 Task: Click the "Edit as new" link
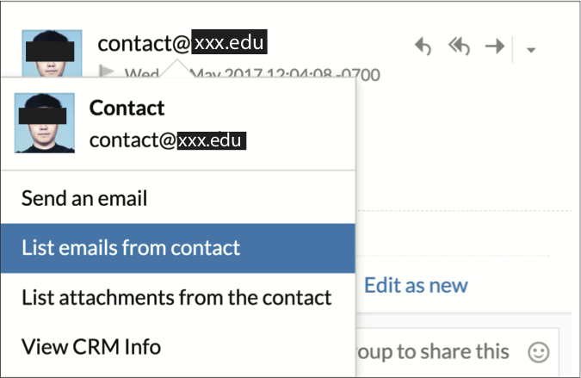point(416,286)
